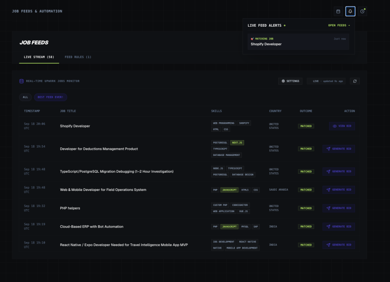Follow the Open Feeds link
The image size is (390, 282).
click(339, 26)
